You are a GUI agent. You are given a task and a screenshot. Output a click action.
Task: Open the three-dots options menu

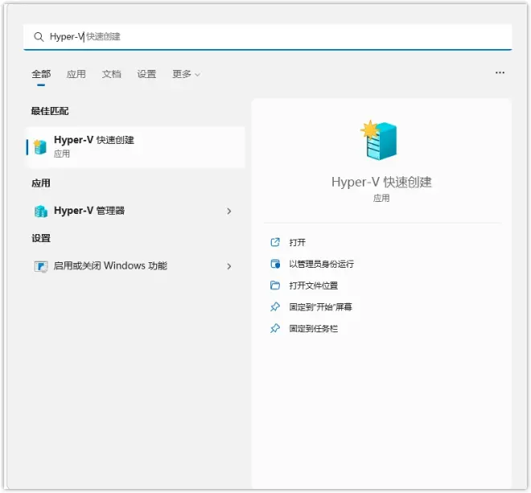[x=500, y=72]
